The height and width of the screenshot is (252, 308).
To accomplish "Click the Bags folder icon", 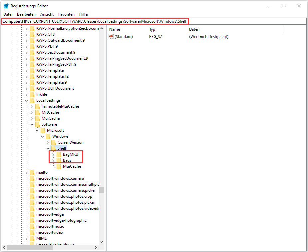I will tap(59, 160).
